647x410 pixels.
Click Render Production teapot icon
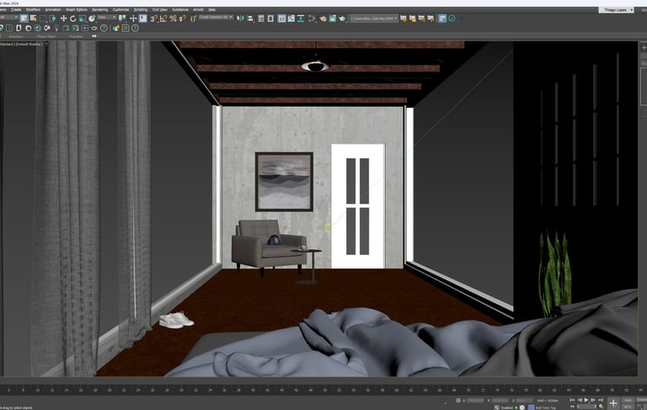pos(342,19)
